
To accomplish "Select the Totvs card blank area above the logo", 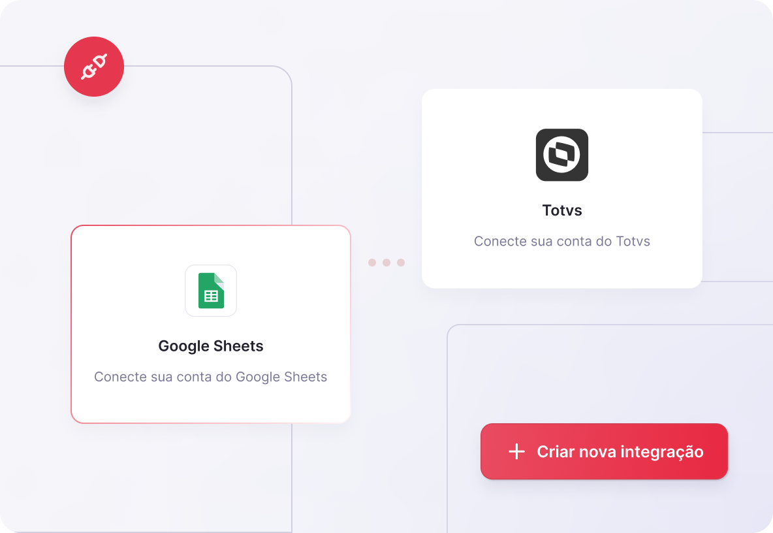I will point(562,108).
